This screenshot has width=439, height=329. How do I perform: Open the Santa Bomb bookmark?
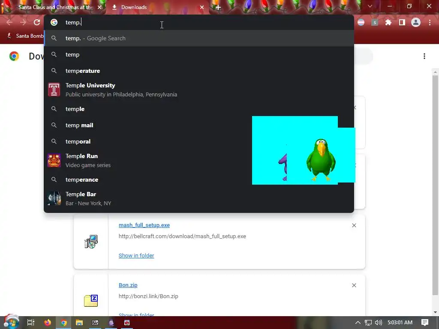pyautogui.click(x=25, y=36)
